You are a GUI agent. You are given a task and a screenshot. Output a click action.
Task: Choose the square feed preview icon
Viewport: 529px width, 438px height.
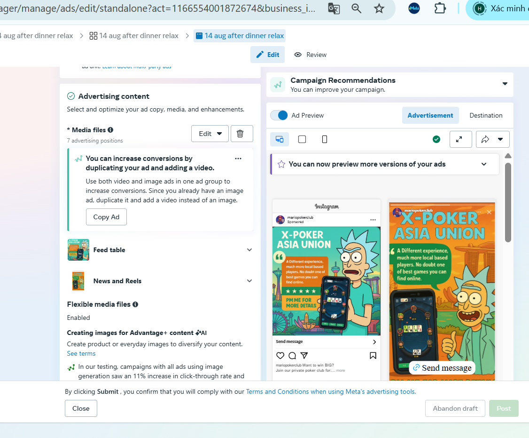302,139
